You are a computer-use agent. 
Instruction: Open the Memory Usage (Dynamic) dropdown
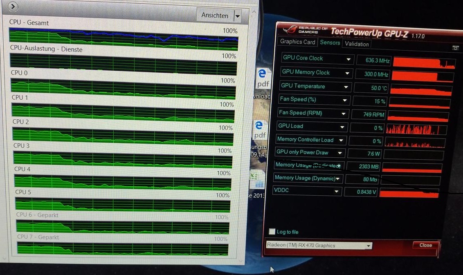pyautogui.click(x=338, y=179)
